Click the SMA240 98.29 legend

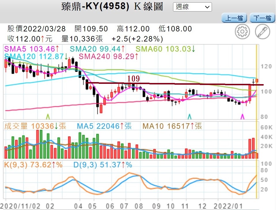(109, 56)
